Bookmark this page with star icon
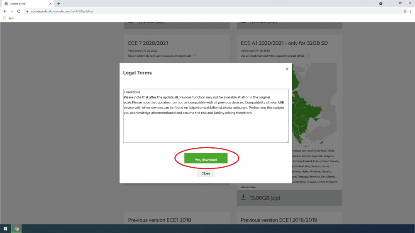Screen dimensions: 415x233 tap(405, 11)
